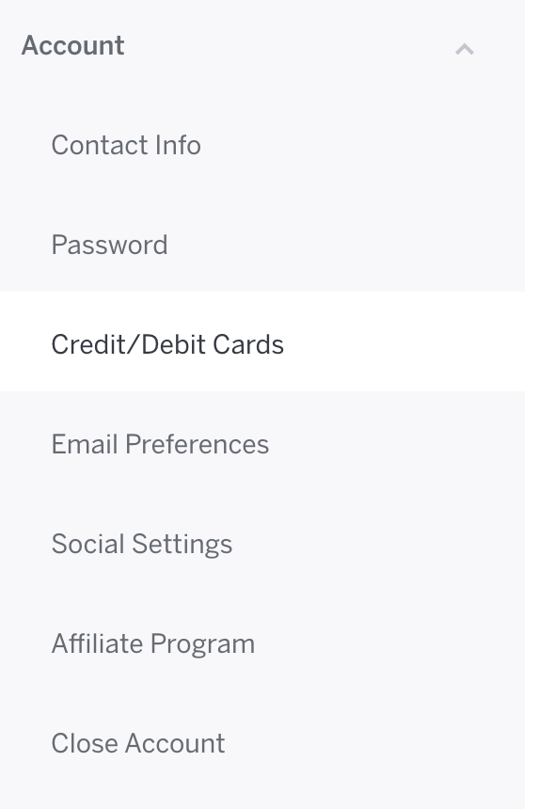
Task: Click the Close Account link
Action: click(138, 743)
